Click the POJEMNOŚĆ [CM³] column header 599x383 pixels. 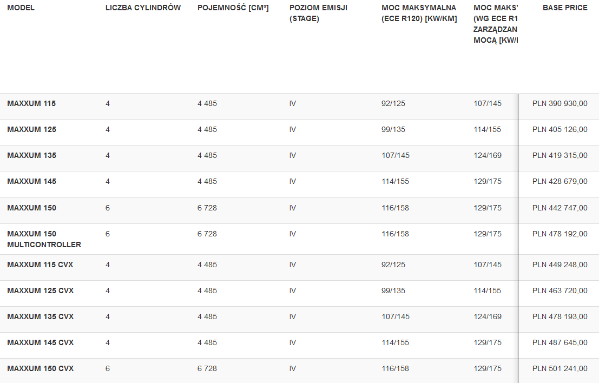[233, 8]
